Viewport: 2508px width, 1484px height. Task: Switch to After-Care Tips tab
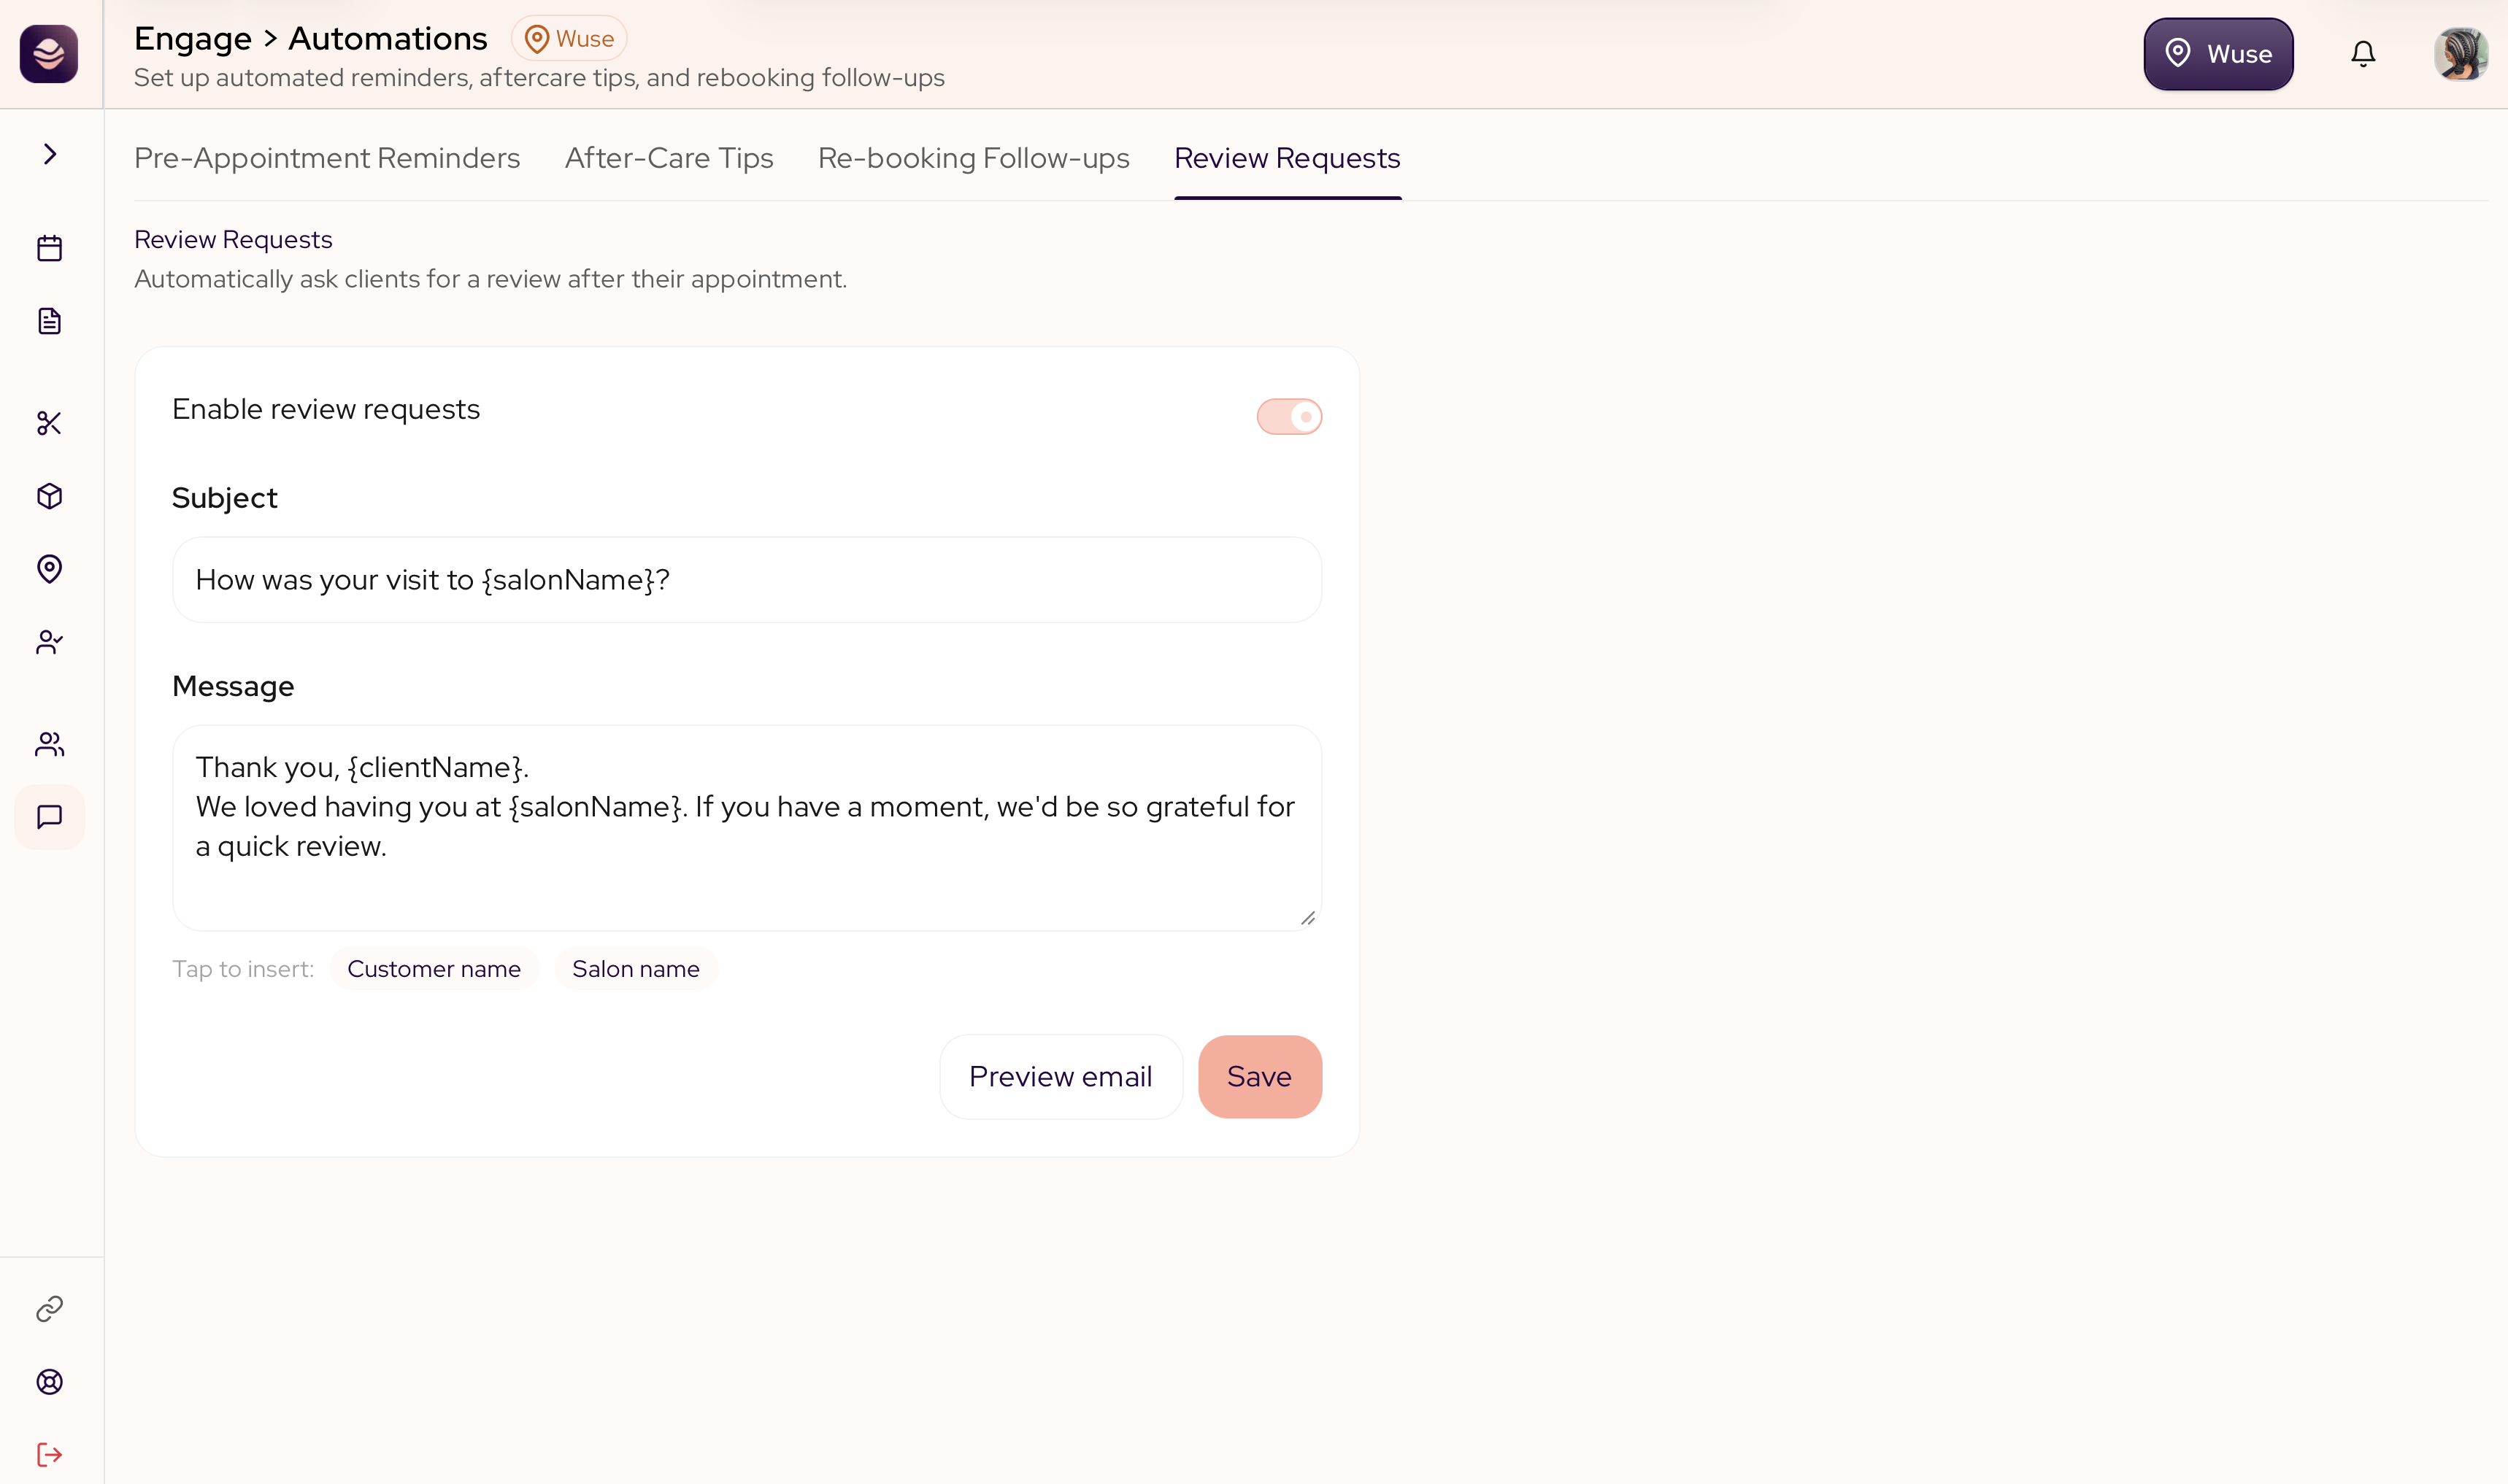(669, 158)
